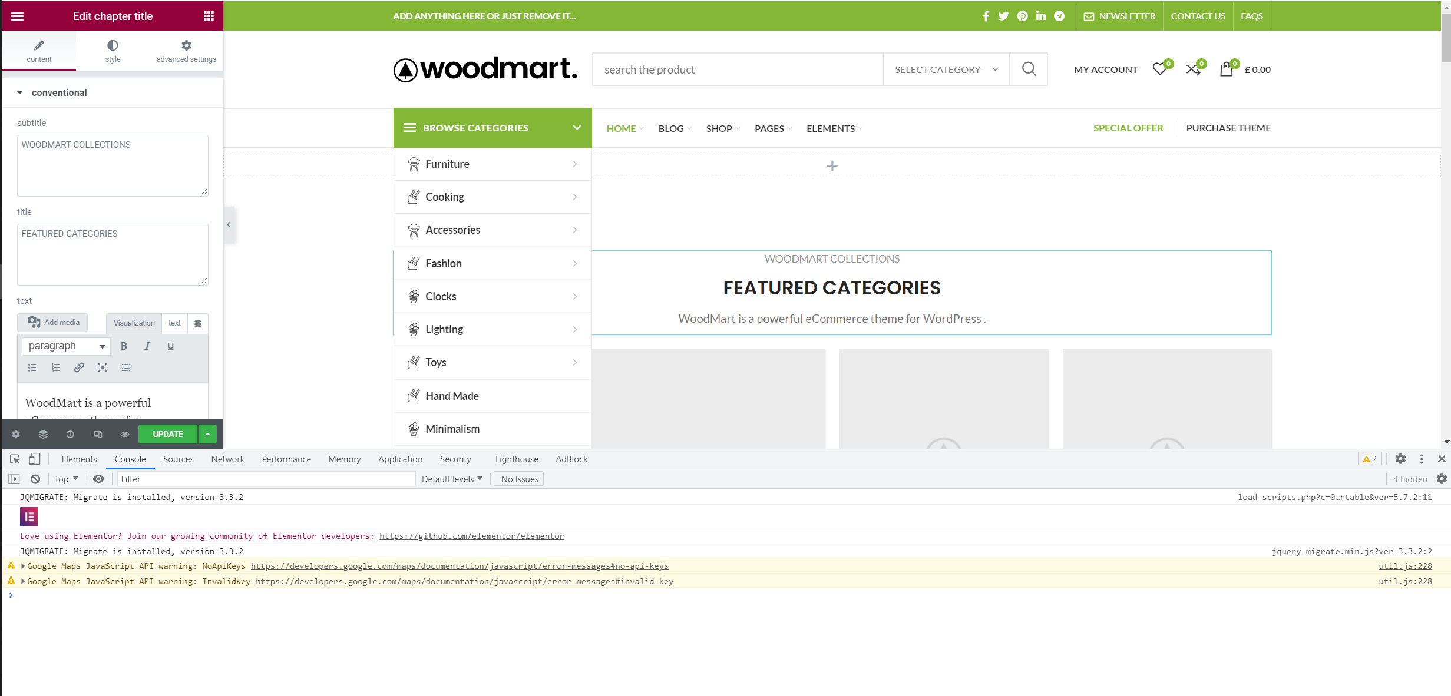The height and width of the screenshot is (696, 1451).
Task: Open the paragraph format dropdown
Action: [x=66, y=346]
